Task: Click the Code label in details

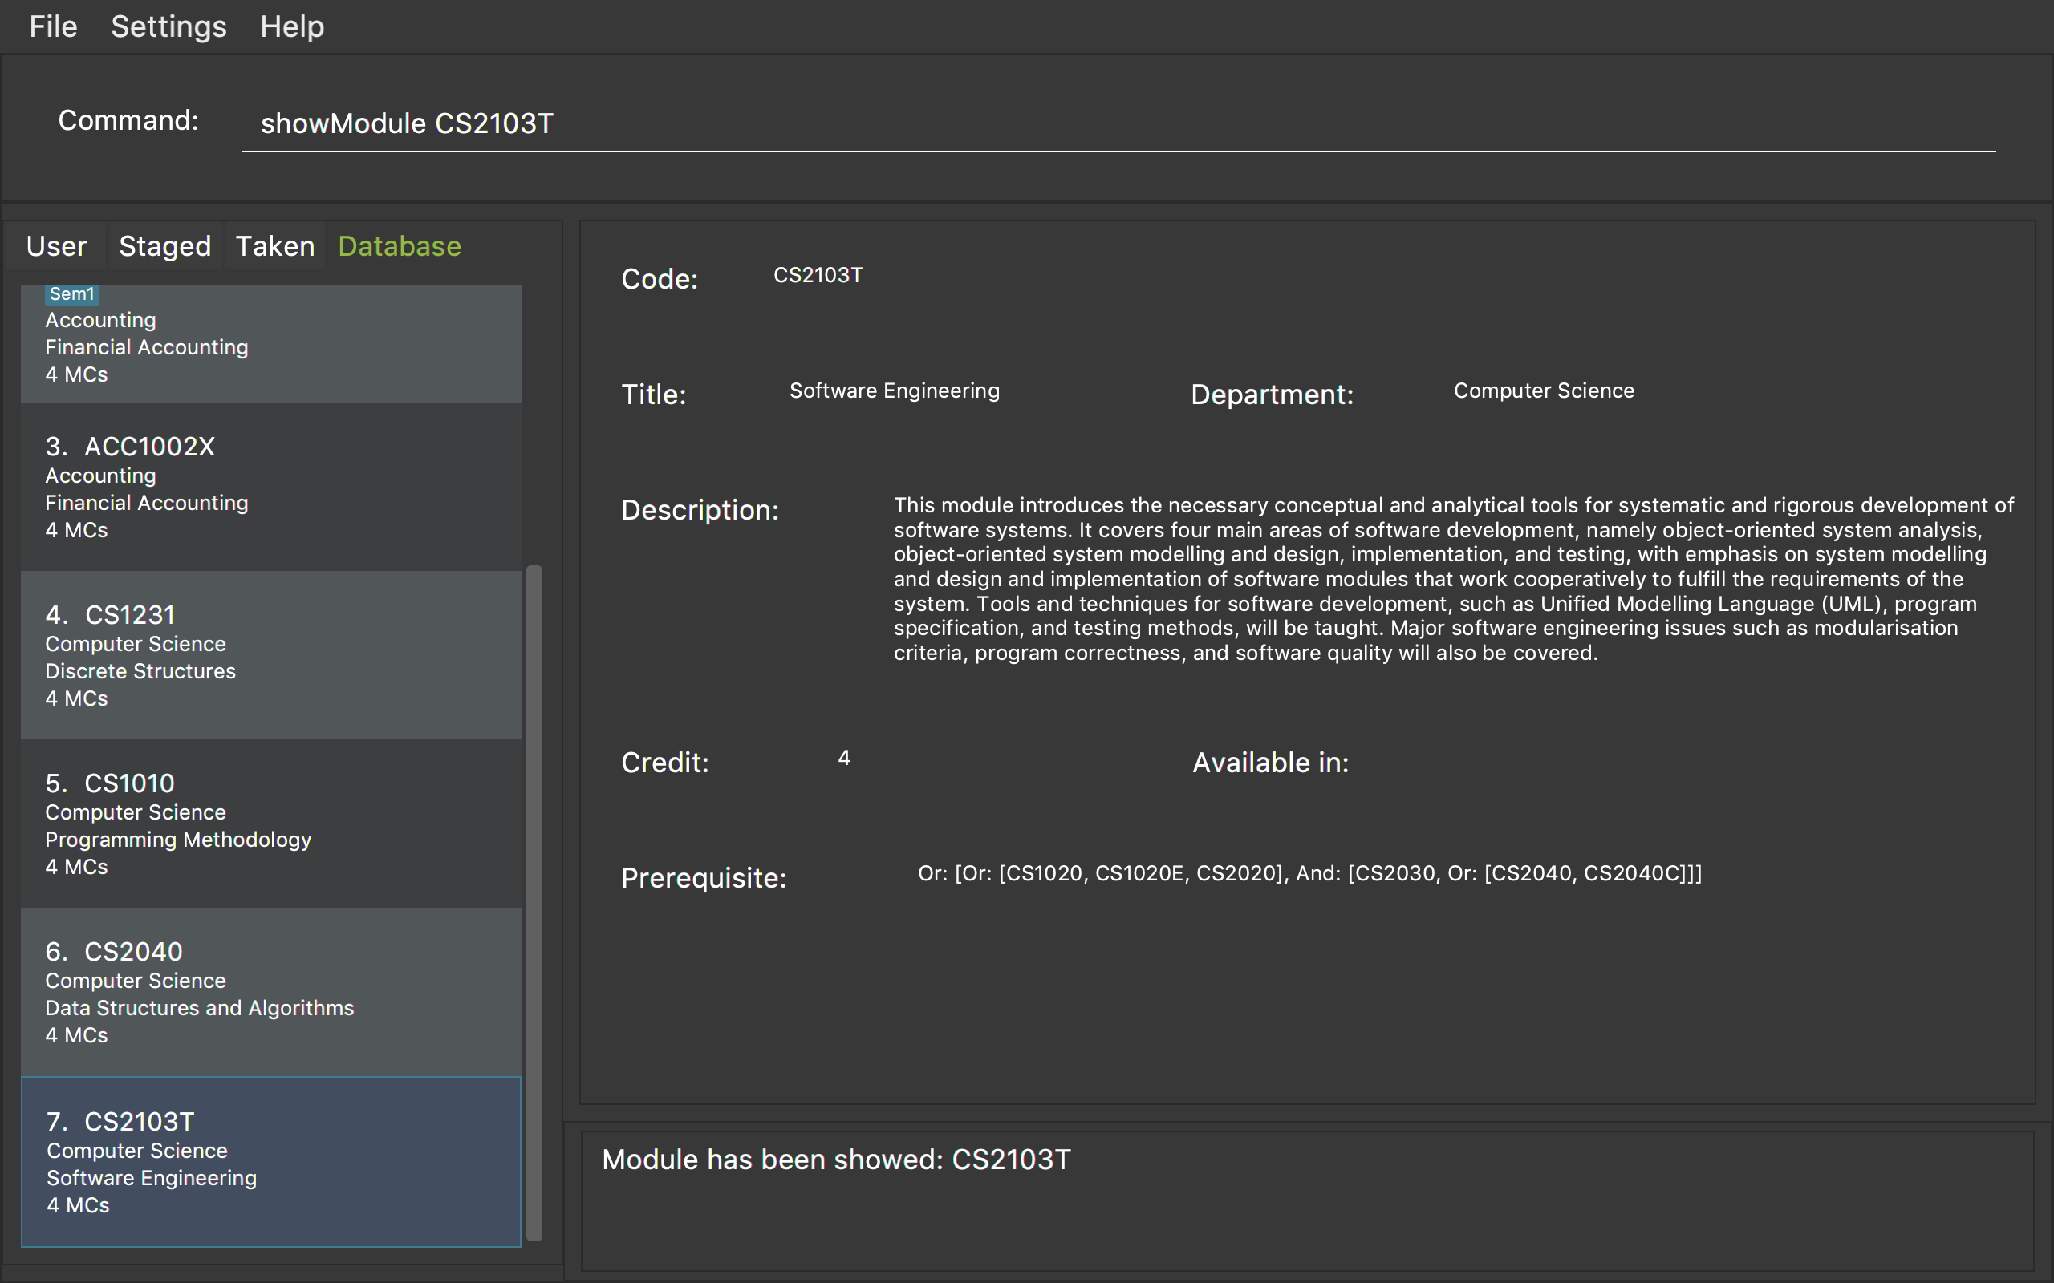Action: (660, 279)
